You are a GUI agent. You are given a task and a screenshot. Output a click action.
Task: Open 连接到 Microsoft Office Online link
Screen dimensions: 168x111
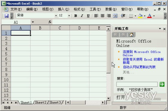[x=142, y=53]
